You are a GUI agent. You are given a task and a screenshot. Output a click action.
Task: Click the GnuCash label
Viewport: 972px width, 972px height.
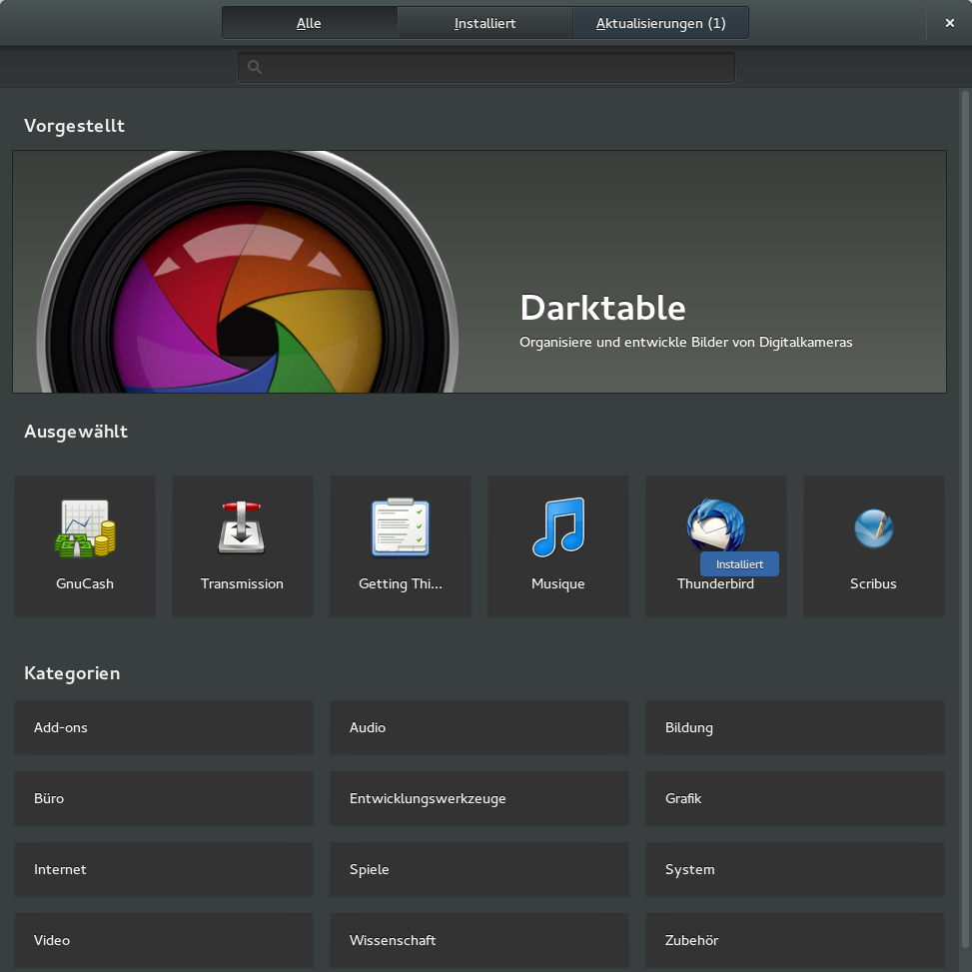[x=85, y=584]
